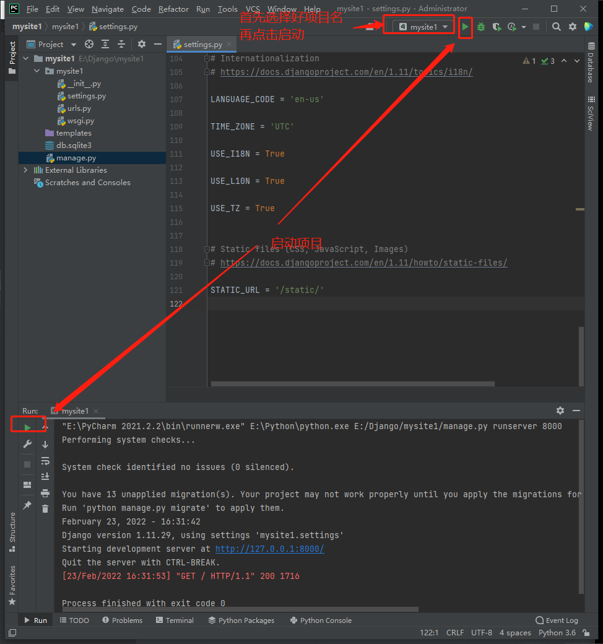Expand all in the Project panel toolbar

(105, 44)
